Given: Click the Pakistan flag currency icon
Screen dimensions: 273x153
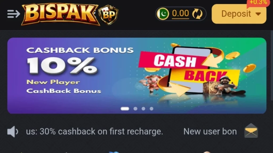Looking at the screenshot, I should 163,14.
